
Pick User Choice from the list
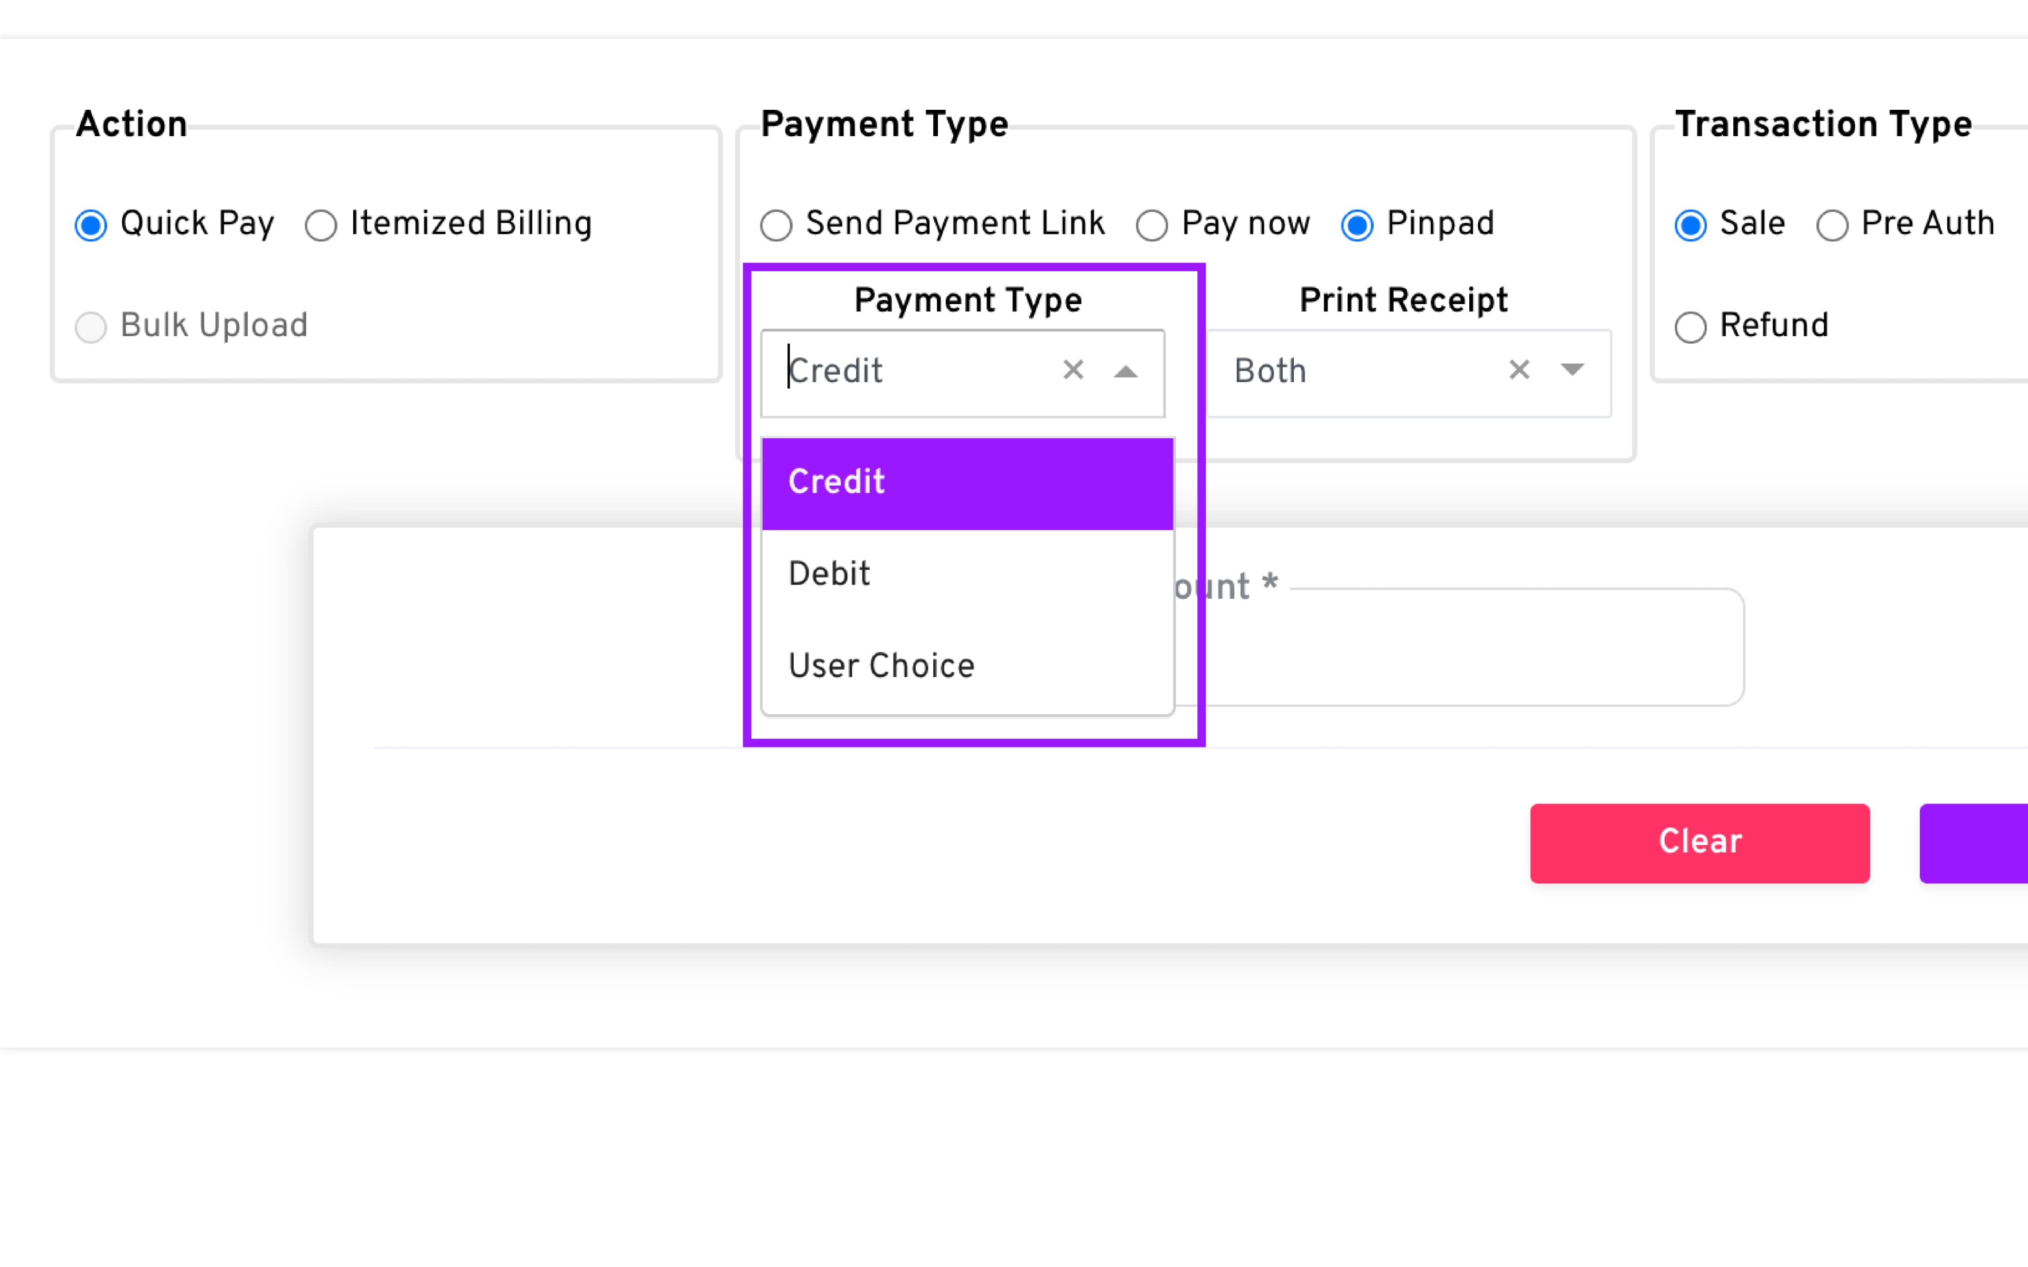point(967,667)
